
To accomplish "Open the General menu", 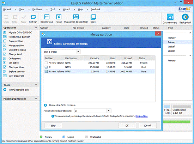I will pos(7,9).
